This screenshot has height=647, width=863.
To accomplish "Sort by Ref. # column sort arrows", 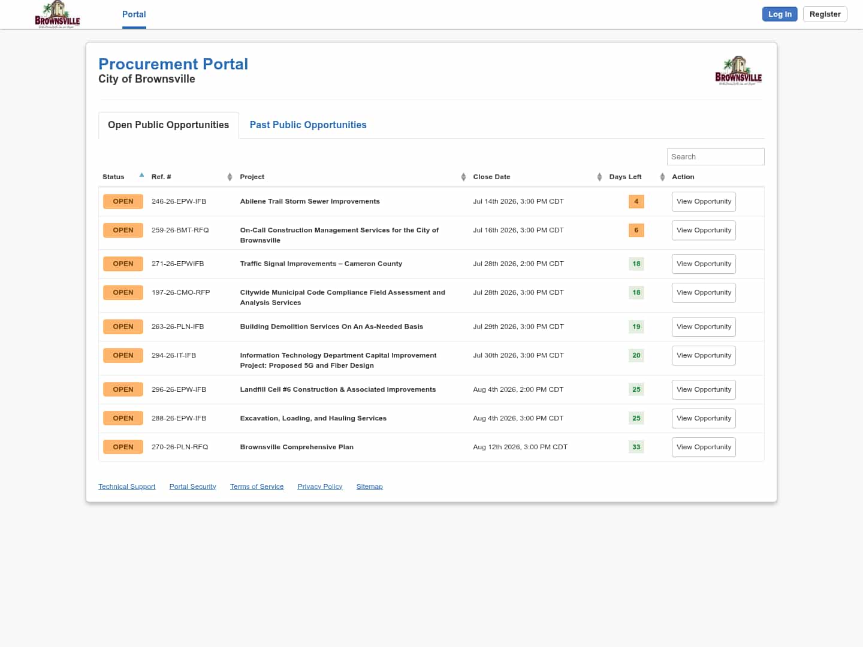I will point(230,177).
